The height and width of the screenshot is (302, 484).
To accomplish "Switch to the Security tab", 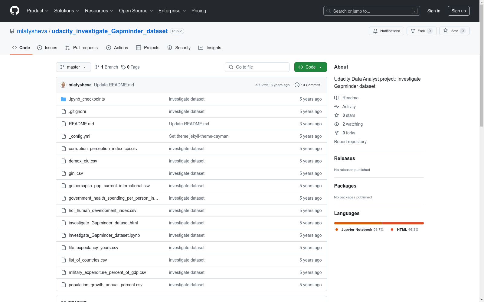I will click(179, 48).
